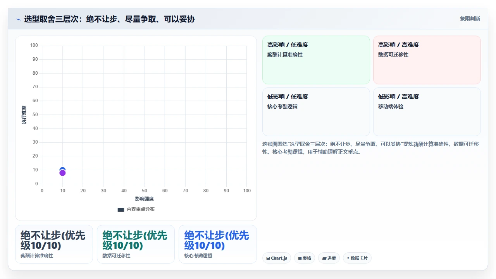
Task: Click the lightning icon beside the title
Action: [x=18, y=19]
